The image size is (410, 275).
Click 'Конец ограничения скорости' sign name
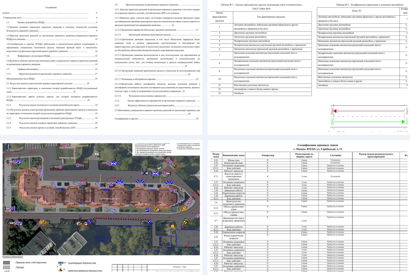click(233, 237)
